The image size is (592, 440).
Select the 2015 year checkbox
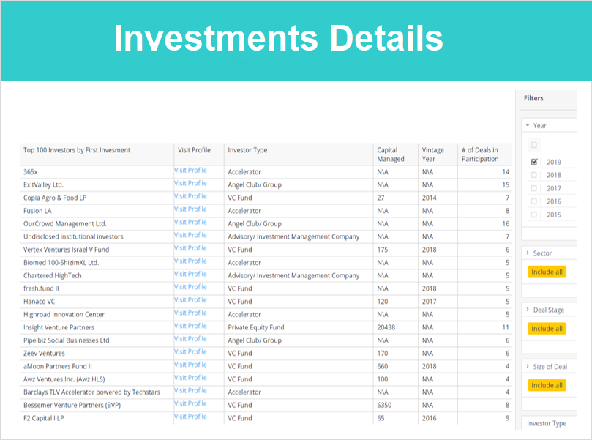pyautogui.click(x=534, y=215)
